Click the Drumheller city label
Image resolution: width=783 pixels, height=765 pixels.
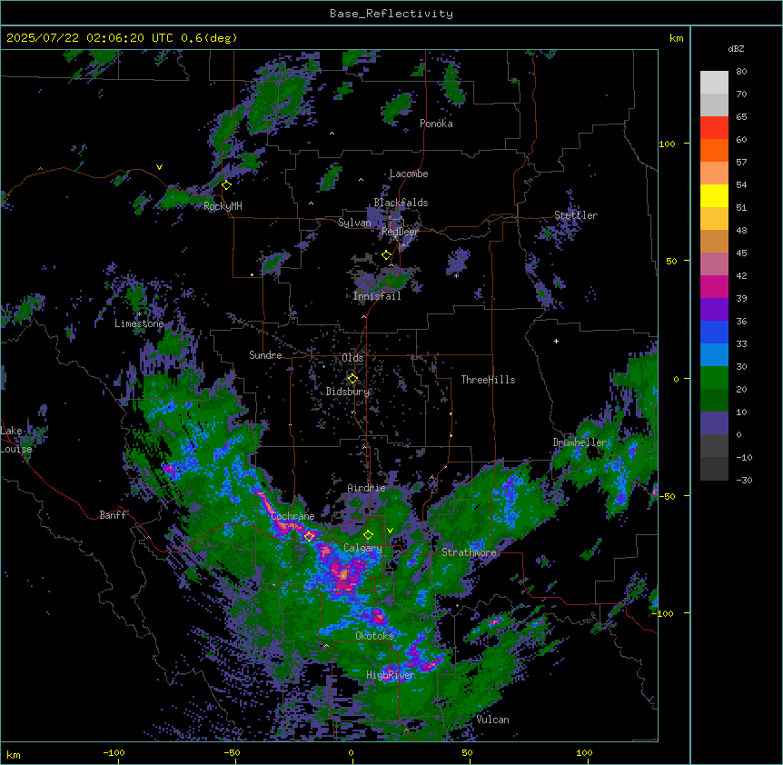[x=580, y=442]
